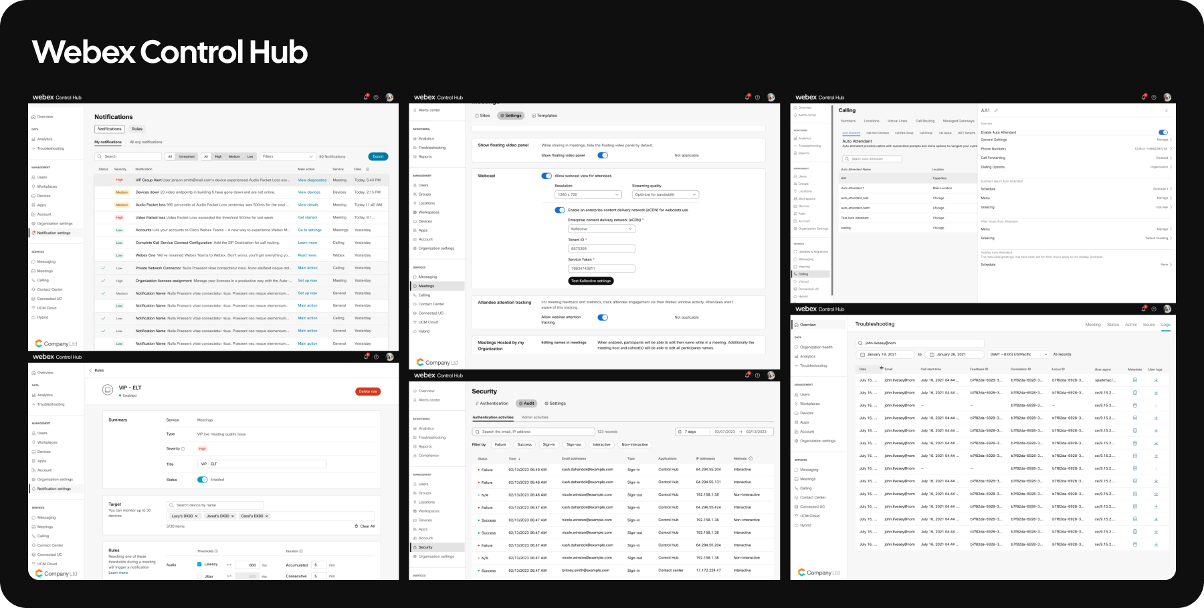Image resolution: width=1204 pixels, height=608 pixels.
Task: Click Overview home icon in Troubleshooting window sidebar
Action: coord(797,325)
